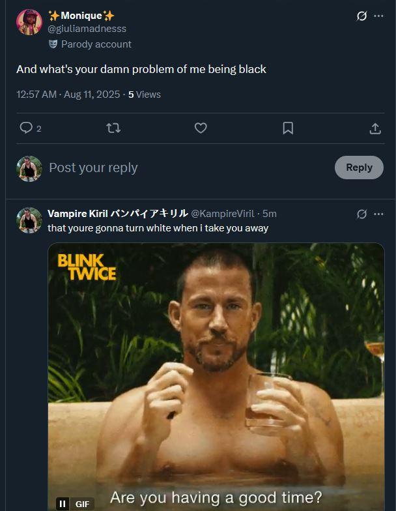396x511 pixels.
Task: Repost Monique's post with the retweet icon
Action: pos(113,128)
